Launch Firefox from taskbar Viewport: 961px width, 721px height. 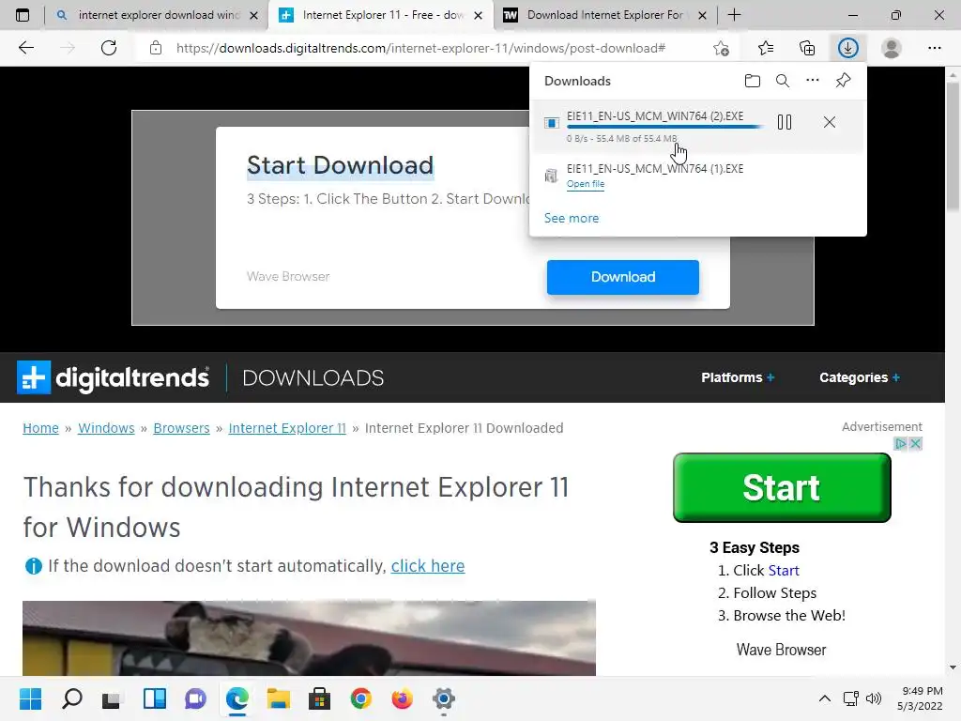coord(402,698)
